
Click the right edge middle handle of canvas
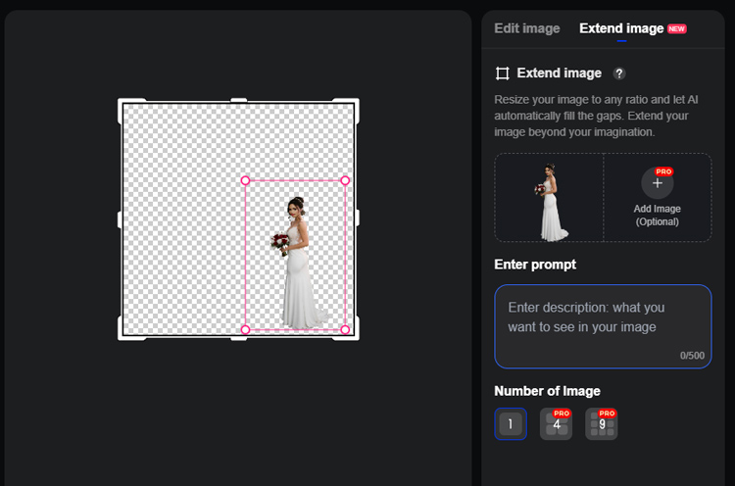tap(358, 218)
